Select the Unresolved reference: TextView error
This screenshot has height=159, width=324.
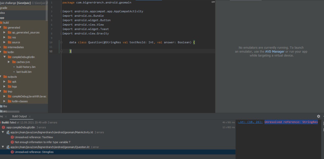pos(34,137)
